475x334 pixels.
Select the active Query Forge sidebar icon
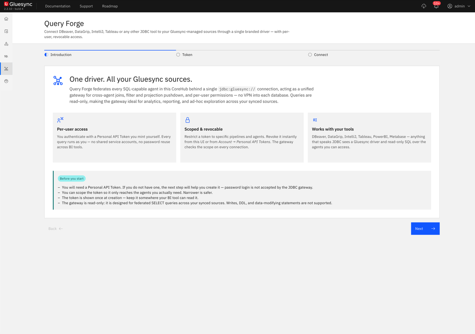point(6,69)
